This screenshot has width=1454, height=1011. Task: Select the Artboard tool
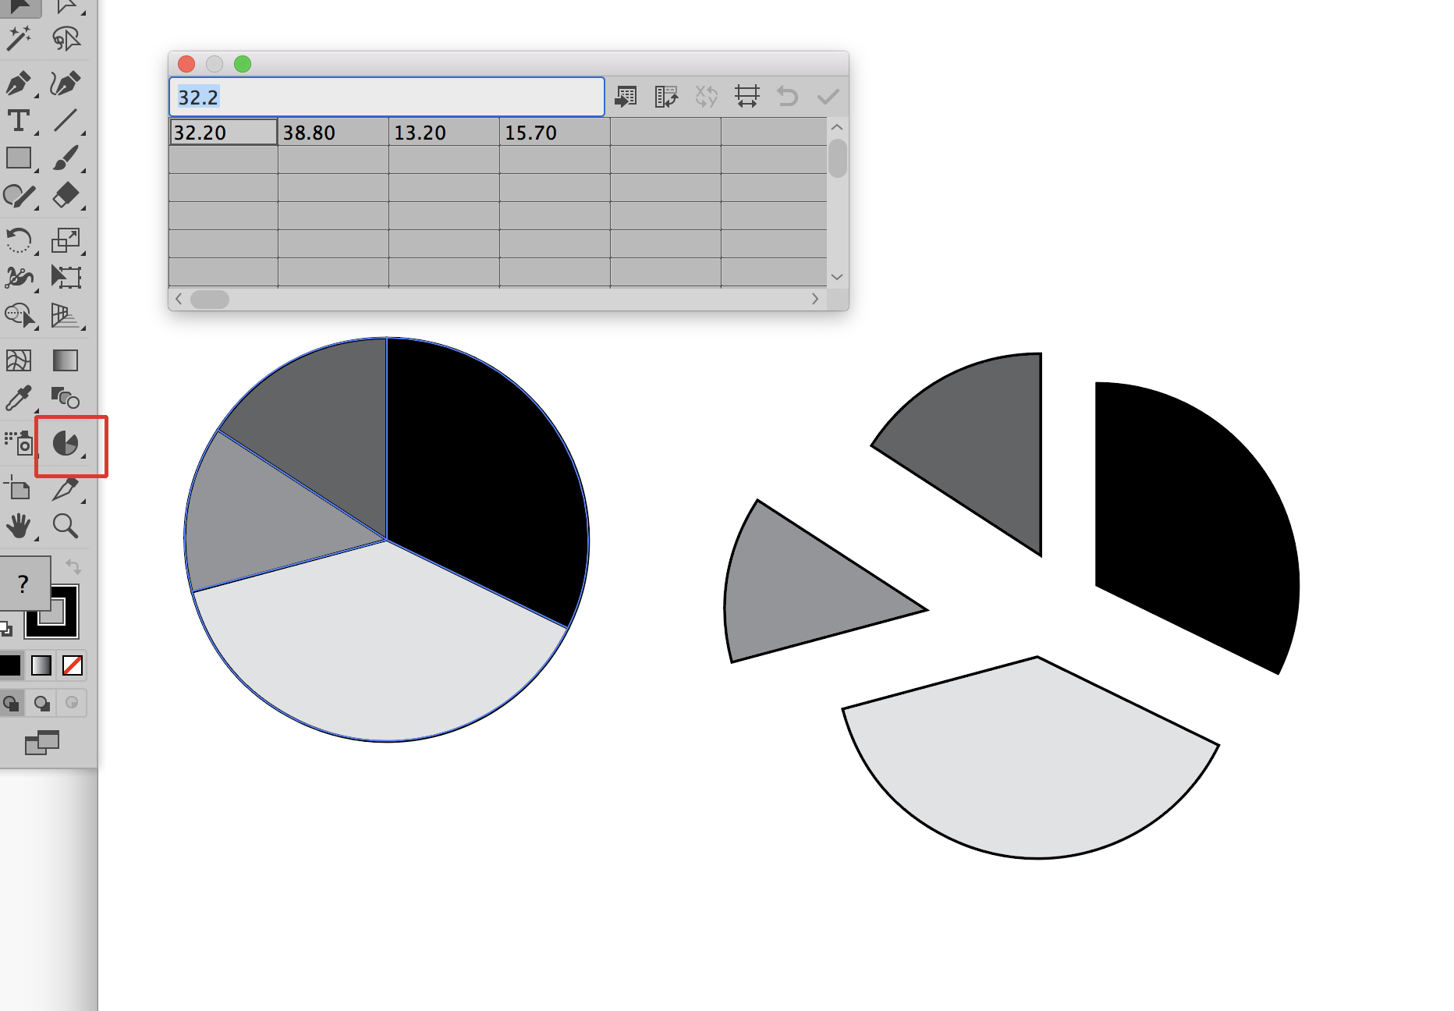pyautogui.click(x=19, y=489)
